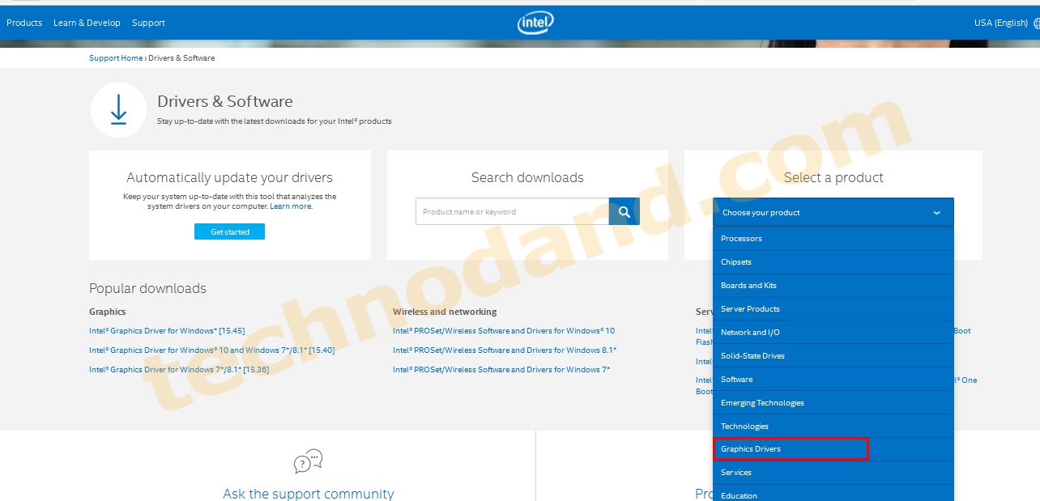Click the Select a product heading

point(833,177)
